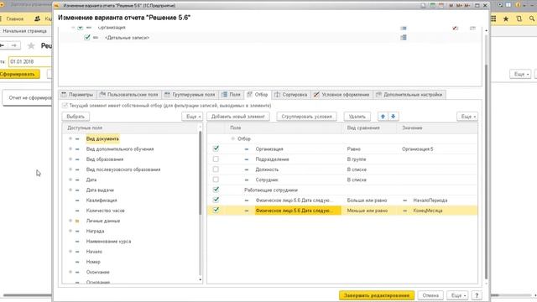537x302 pixels.
Task: Click КонецМесяца parameter value icon
Action: click(405, 211)
